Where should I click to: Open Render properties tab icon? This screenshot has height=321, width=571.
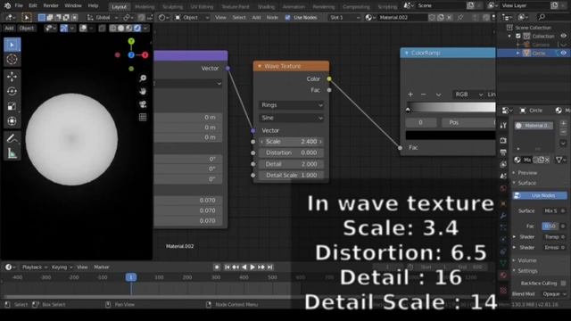[503, 140]
